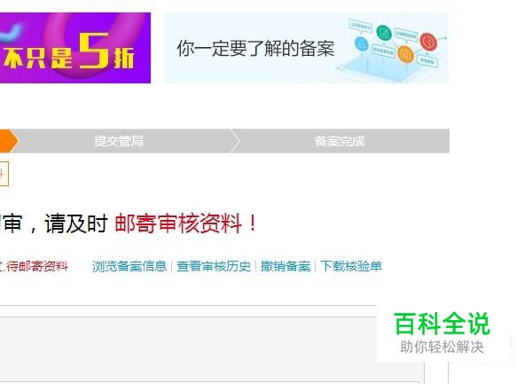Click the green edit-form circle icon

coord(384,33)
